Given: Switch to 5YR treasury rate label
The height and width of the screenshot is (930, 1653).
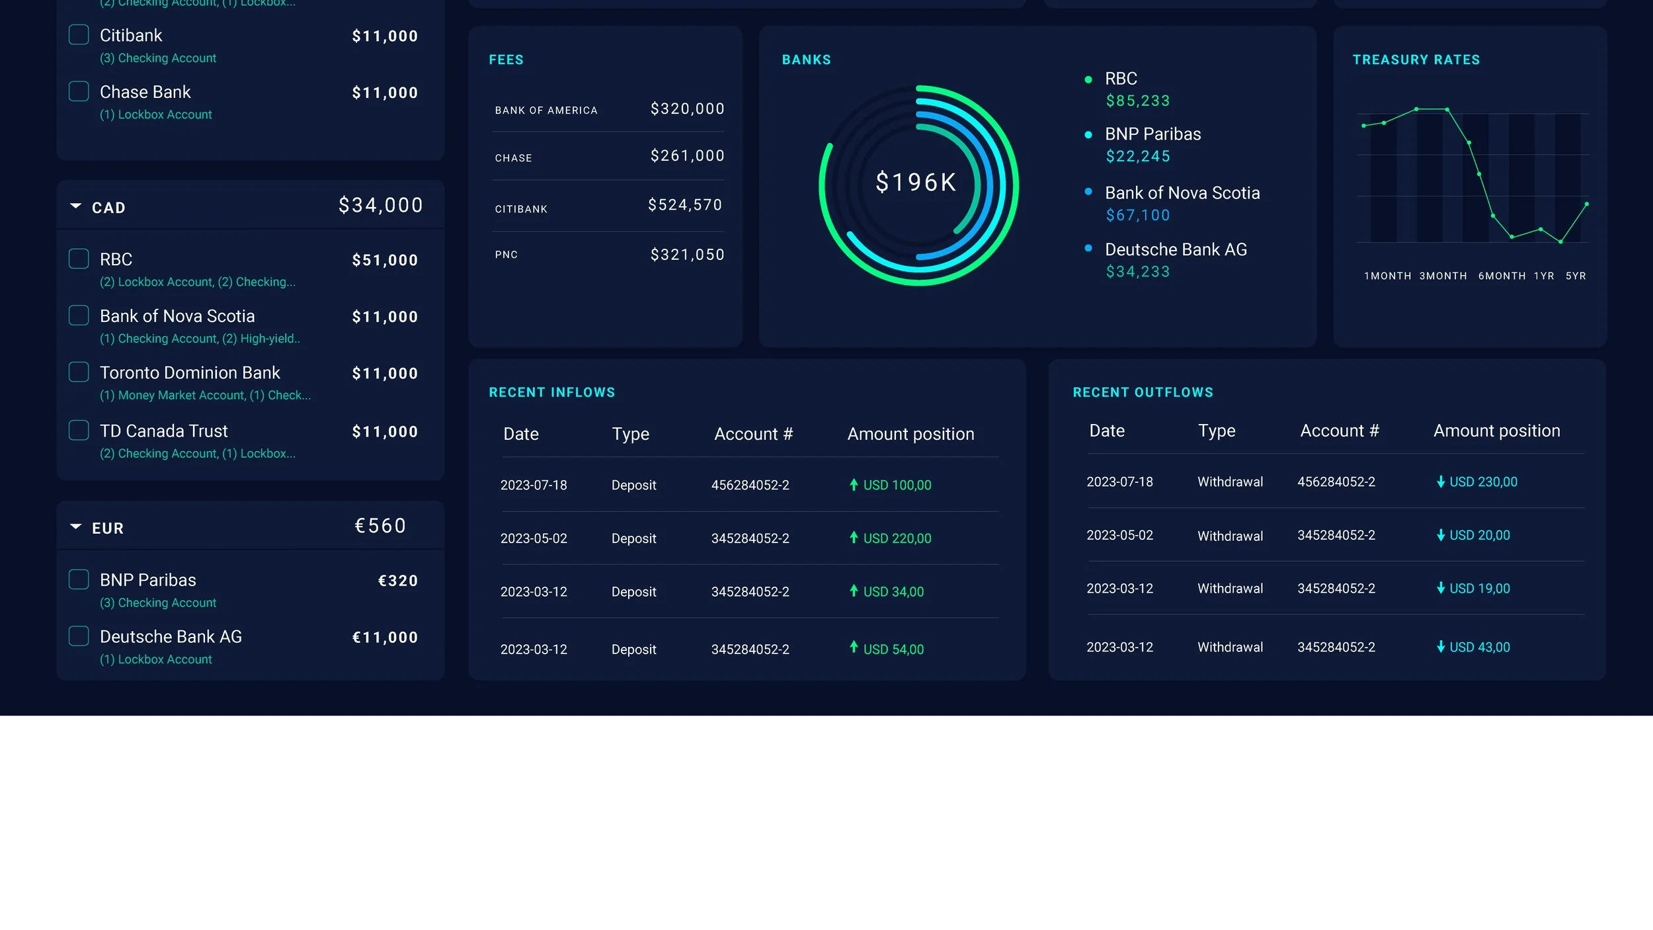Looking at the screenshot, I should [1575, 276].
